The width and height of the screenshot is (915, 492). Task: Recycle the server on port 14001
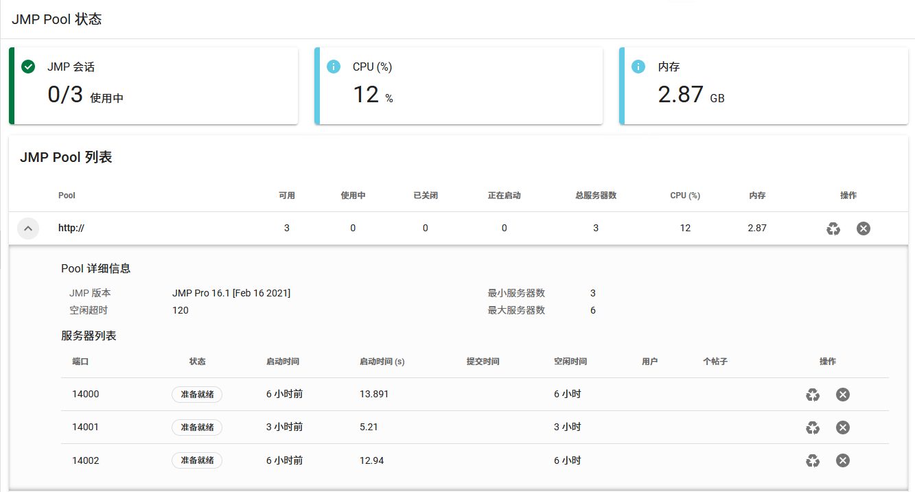point(813,427)
